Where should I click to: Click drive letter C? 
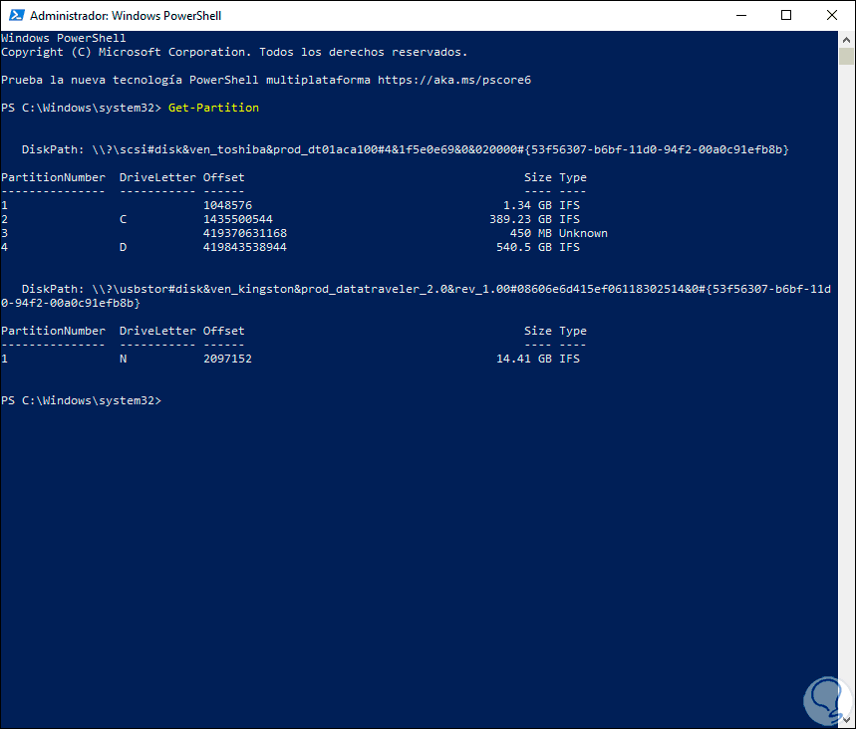[123, 219]
